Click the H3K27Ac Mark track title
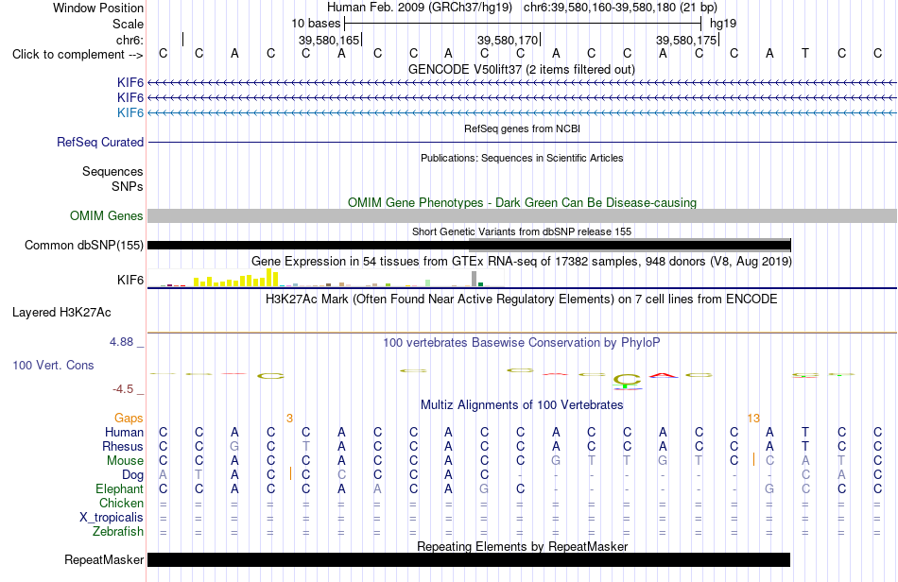898x582 pixels. (521, 300)
